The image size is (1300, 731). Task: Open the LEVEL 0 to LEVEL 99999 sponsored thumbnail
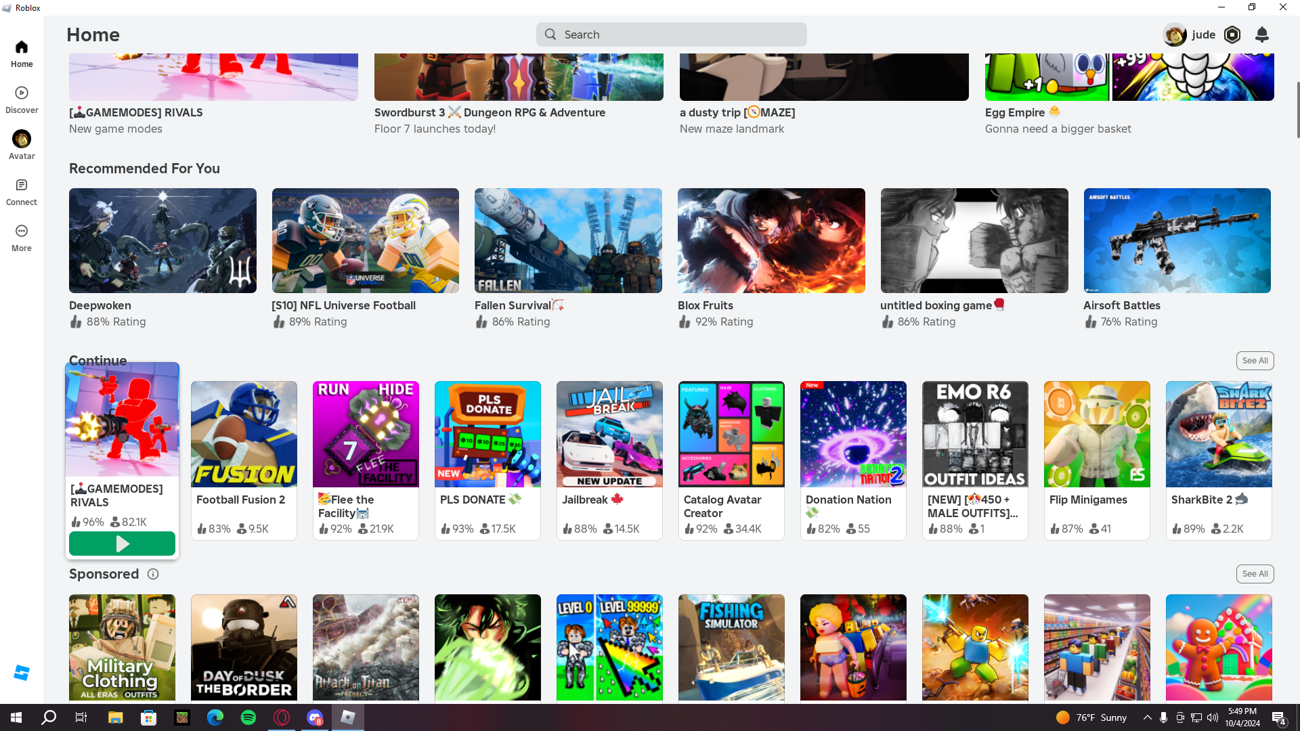tap(609, 648)
